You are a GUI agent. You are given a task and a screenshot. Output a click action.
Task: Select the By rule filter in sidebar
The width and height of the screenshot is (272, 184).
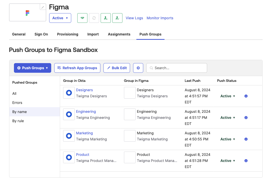point(34,121)
